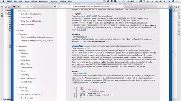Open Data Storage category
This screenshot has width=181, height=101.
(26, 17)
